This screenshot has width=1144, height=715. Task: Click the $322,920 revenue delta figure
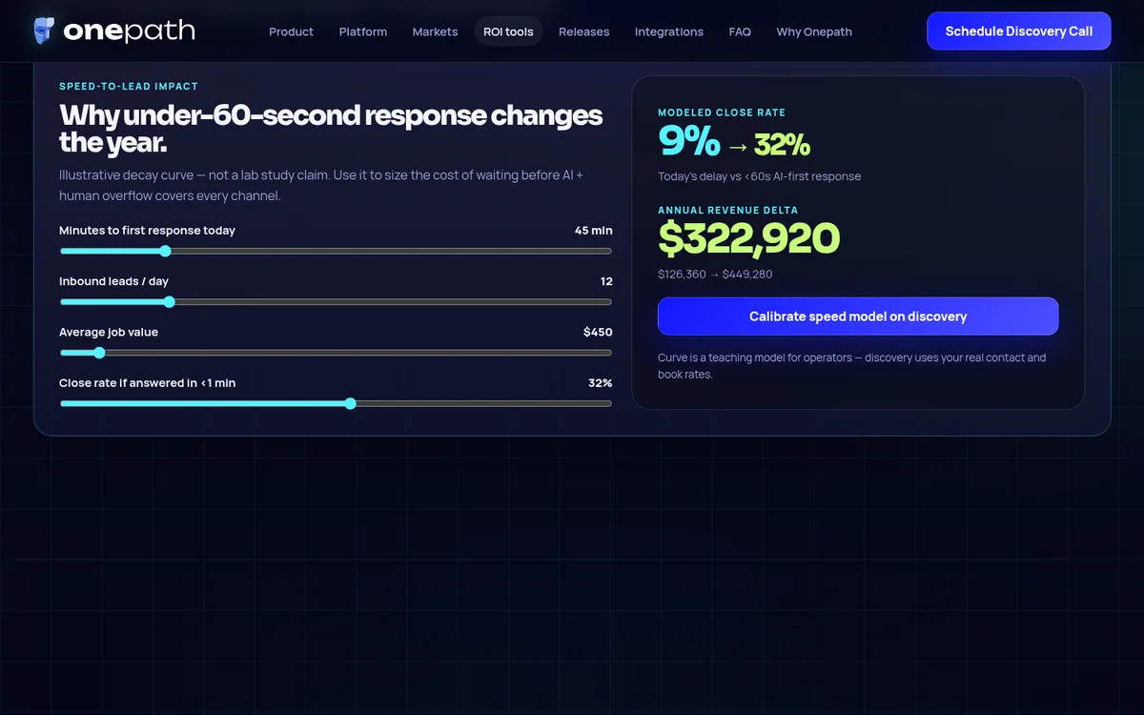[749, 239]
